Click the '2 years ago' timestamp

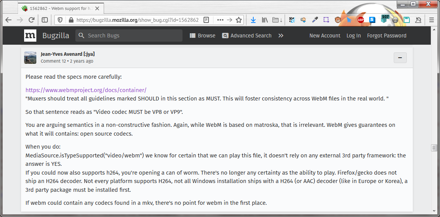click(x=81, y=61)
